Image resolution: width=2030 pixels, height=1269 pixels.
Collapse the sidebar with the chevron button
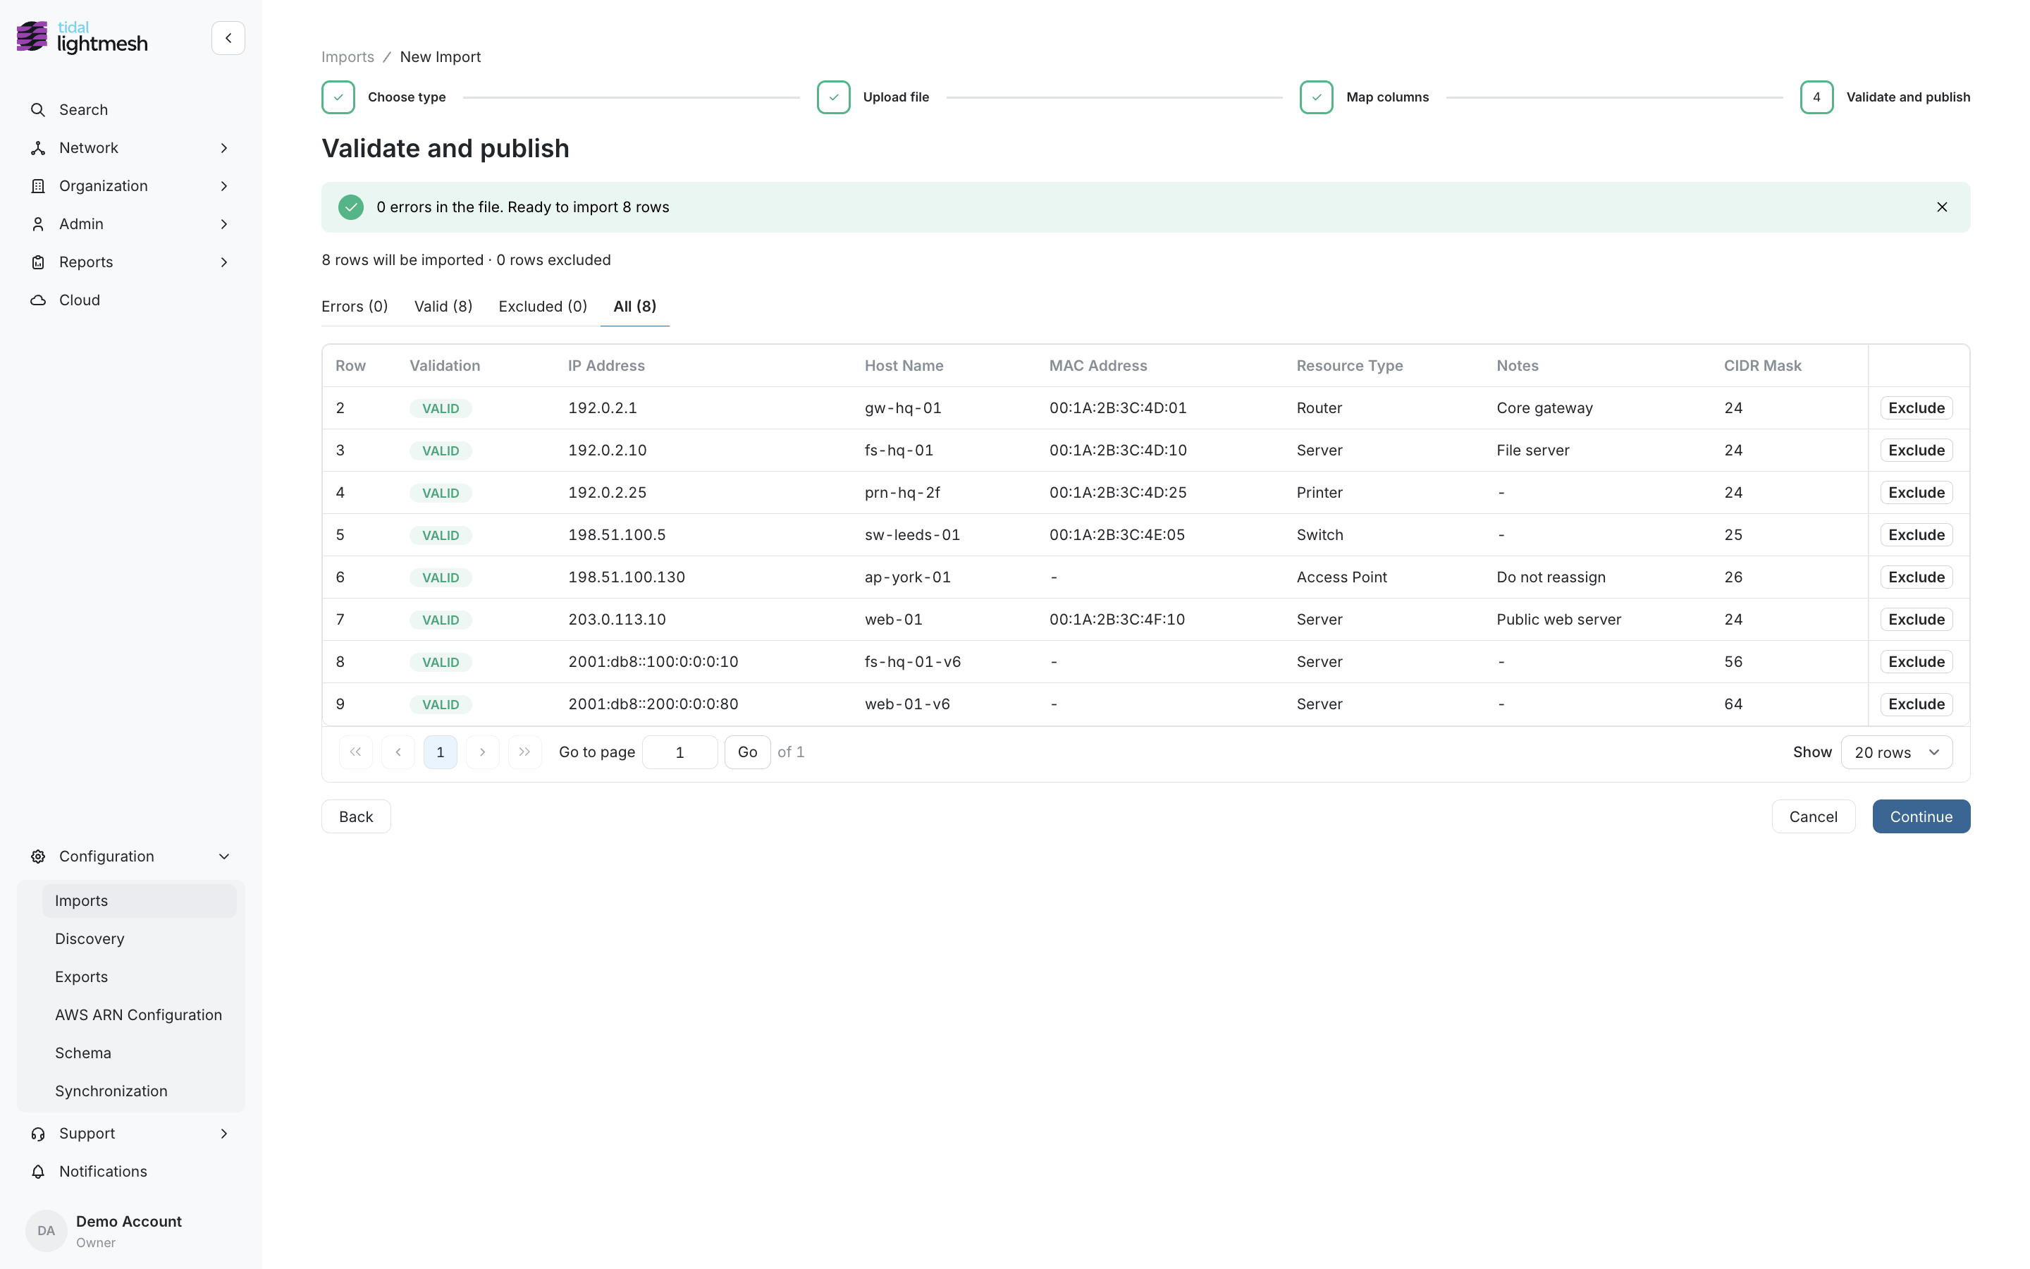[x=228, y=39]
